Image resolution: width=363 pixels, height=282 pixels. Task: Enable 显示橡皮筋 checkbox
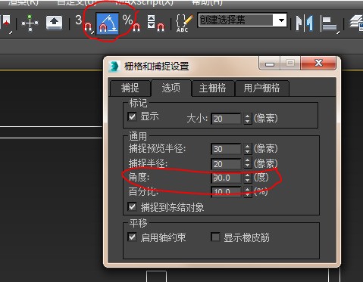(215, 237)
